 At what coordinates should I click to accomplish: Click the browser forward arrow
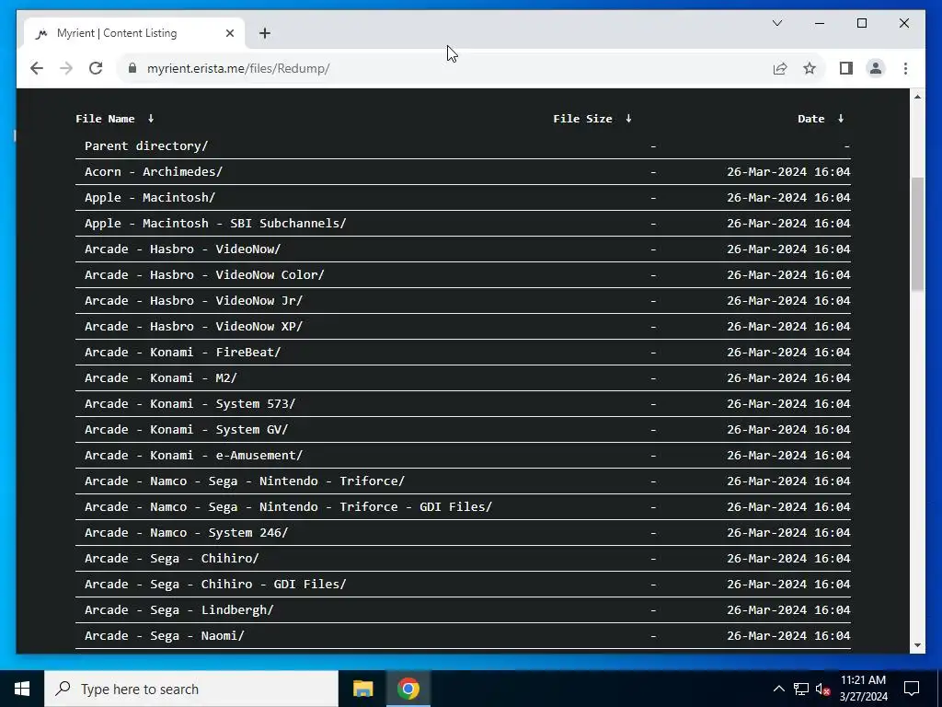click(66, 68)
